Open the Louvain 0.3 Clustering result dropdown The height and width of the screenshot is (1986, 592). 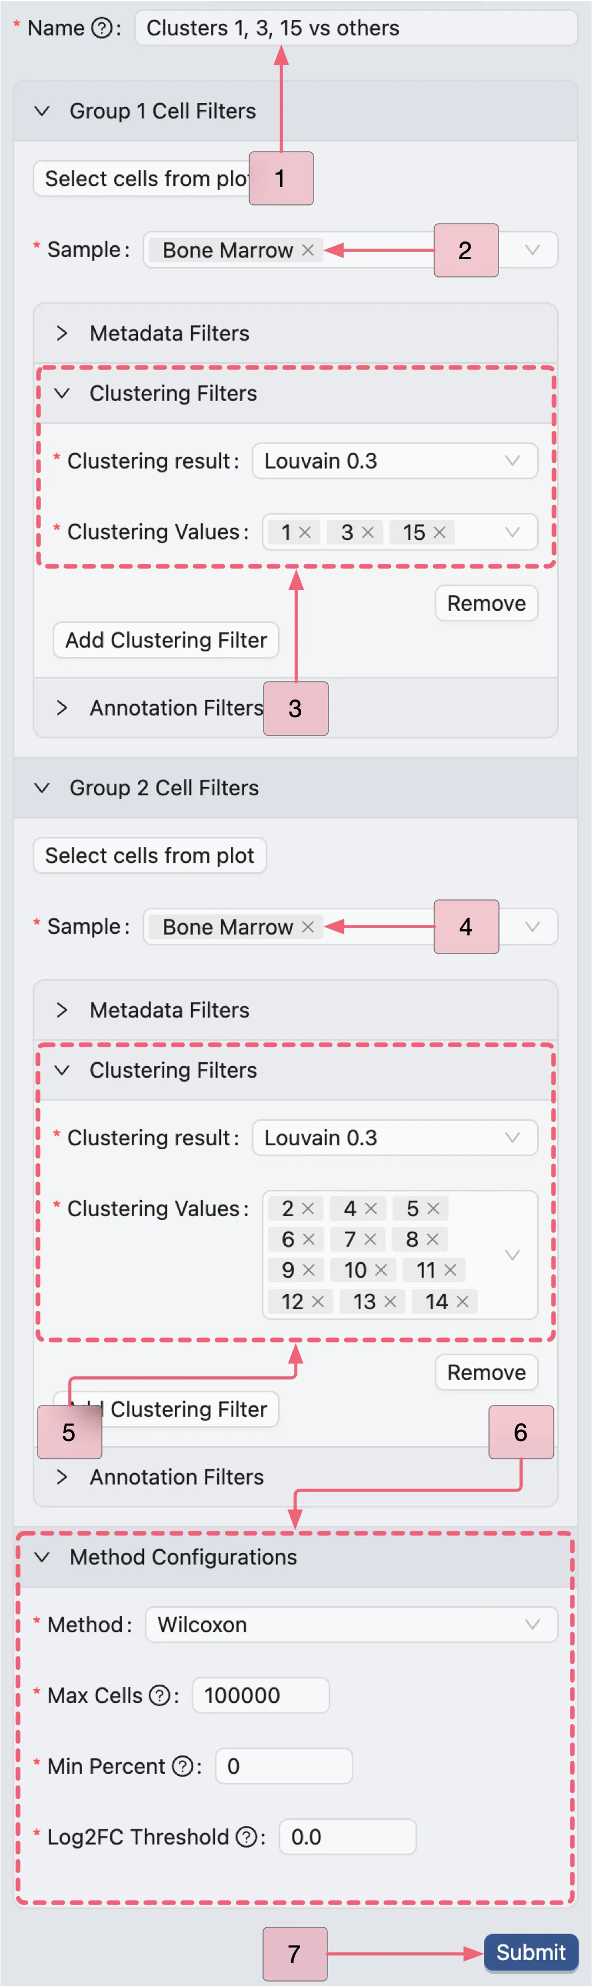[x=395, y=460]
